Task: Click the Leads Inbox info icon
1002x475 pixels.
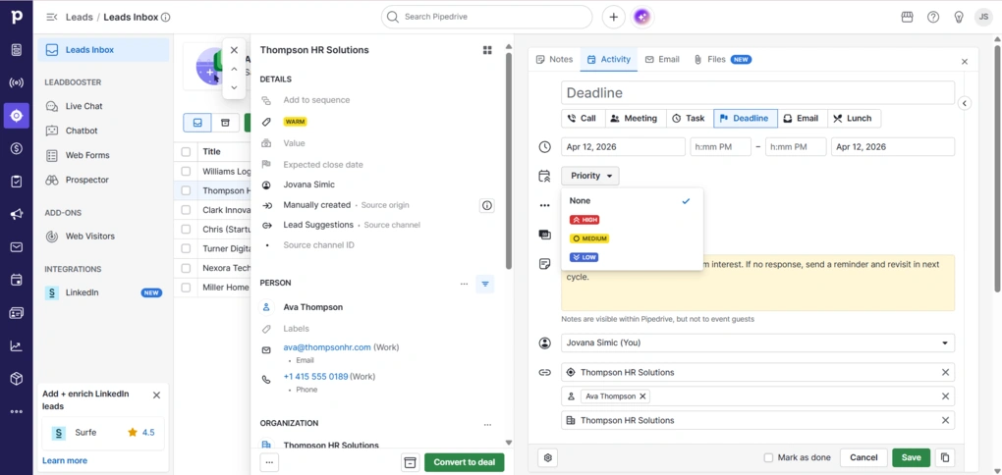Action: pos(166,18)
